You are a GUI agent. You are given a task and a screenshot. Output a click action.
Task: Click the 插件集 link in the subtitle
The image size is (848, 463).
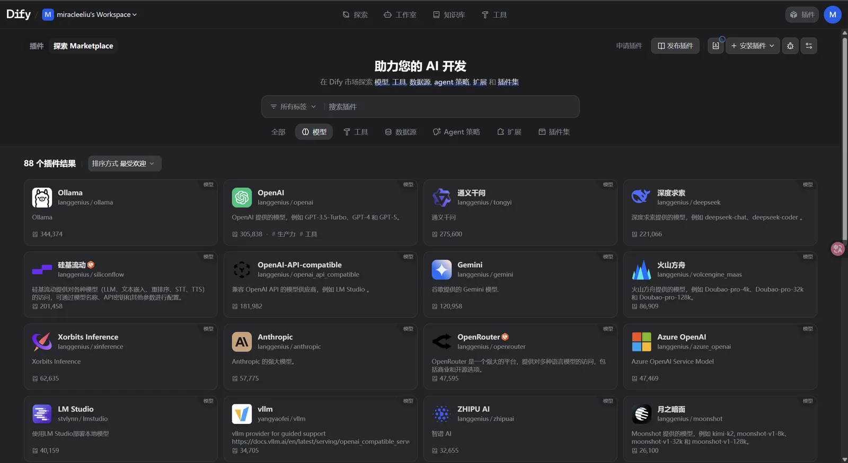coord(508,82)
